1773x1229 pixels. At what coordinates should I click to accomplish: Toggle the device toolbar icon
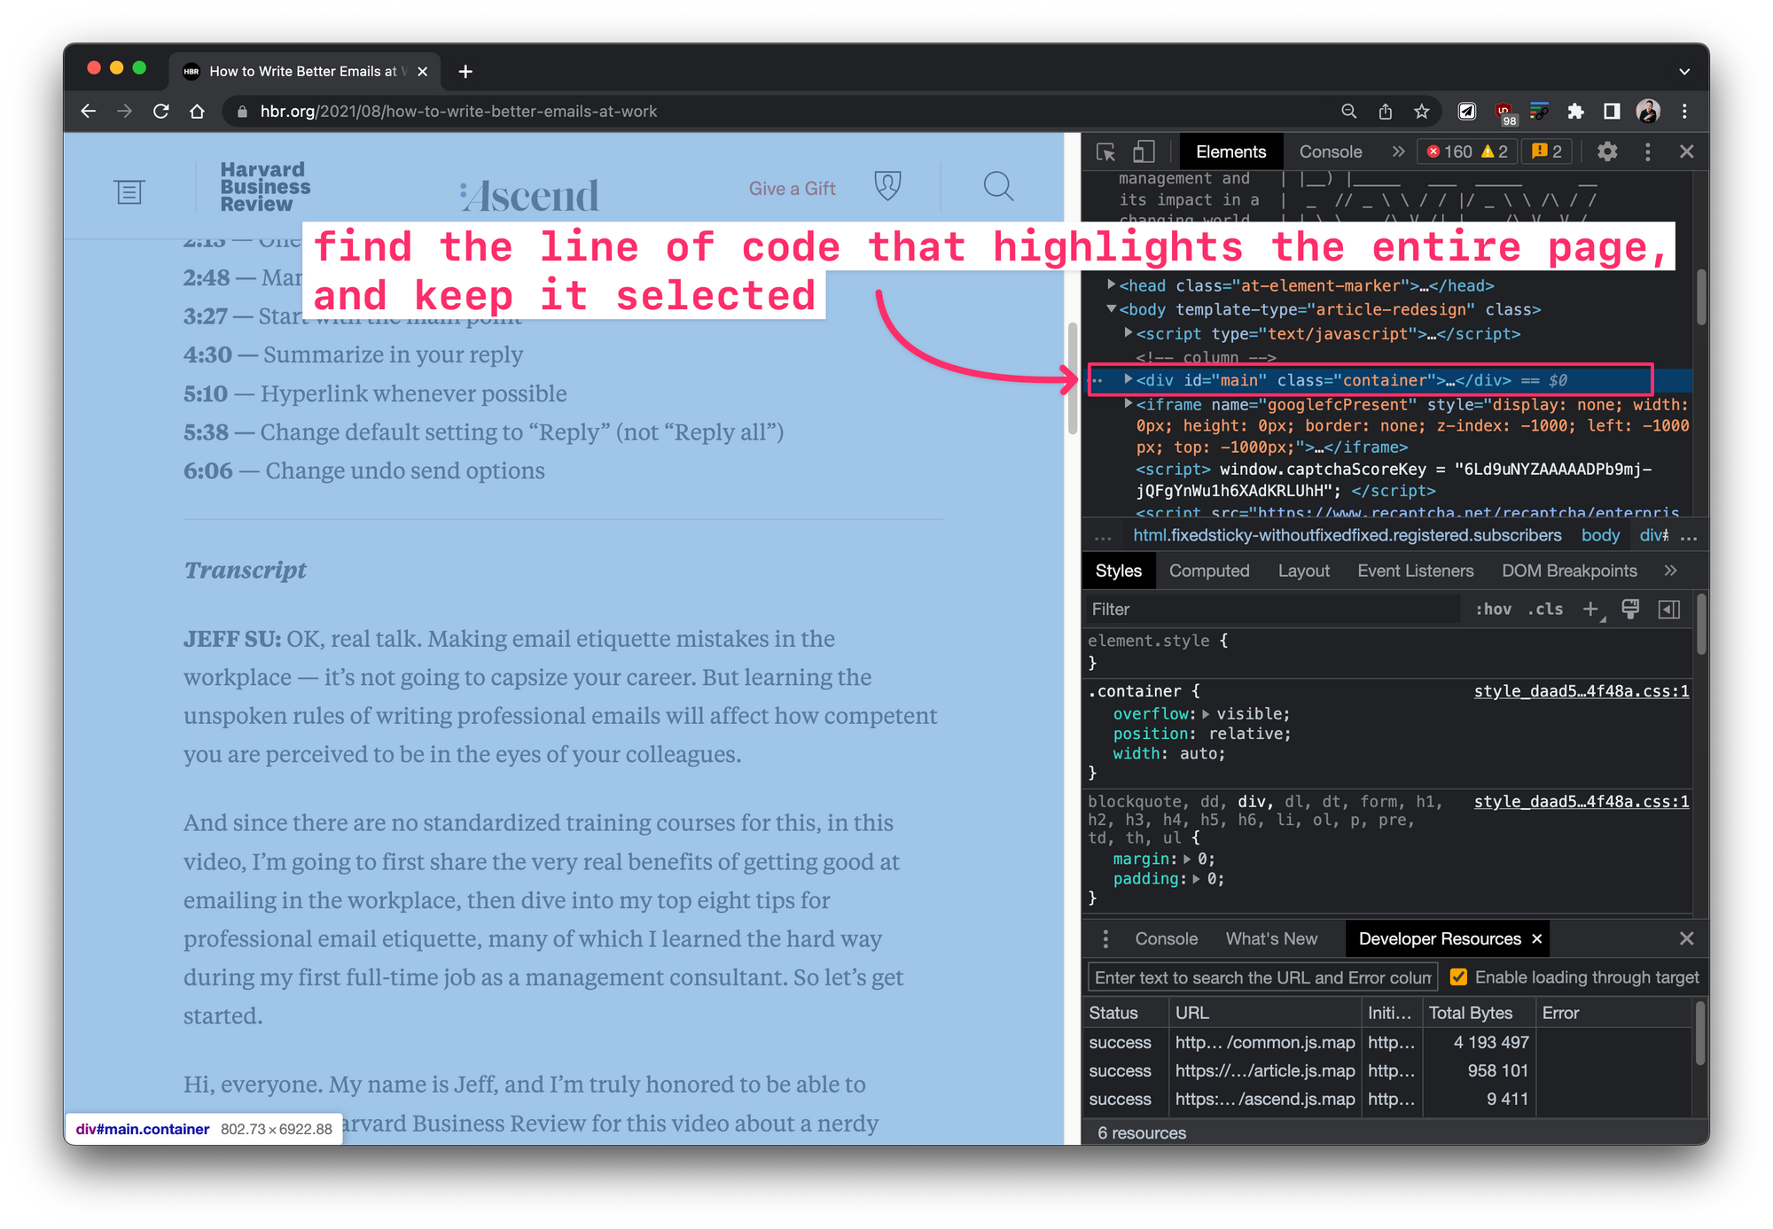pyautogui.click(x=1144, y=152)
